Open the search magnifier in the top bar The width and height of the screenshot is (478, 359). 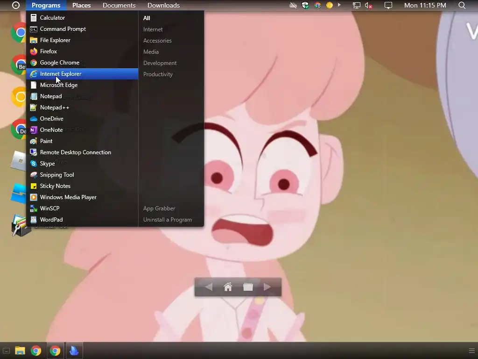462,5
